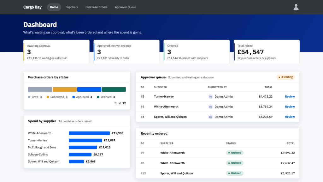The image size is (323, 182).
Task: Open the Purchase Orders nav item
Action: tap(97, 7)
